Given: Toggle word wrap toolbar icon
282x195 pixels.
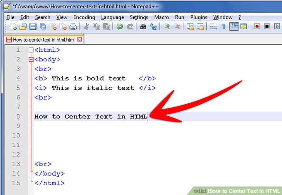Looking at the screenshot, I should pos(214,27).
